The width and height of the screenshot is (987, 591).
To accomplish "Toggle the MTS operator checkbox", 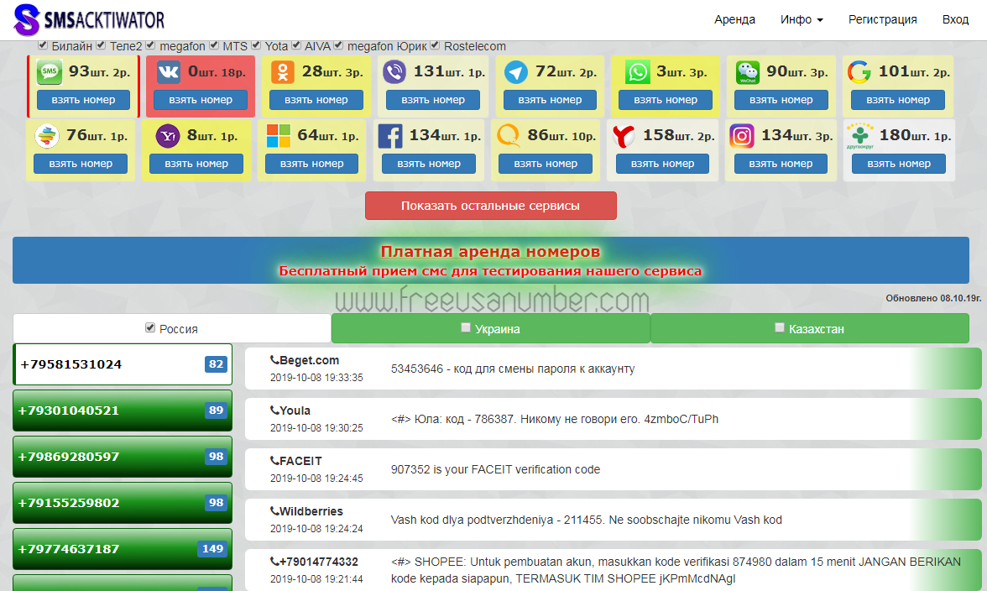I will pyautogui.click(x=214, y=45).
